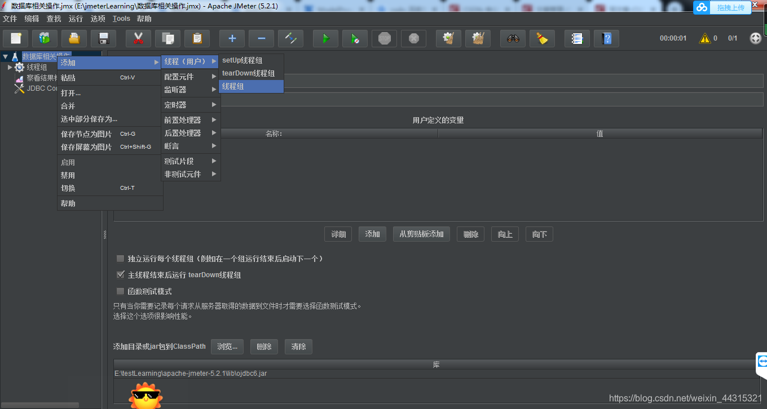The height and width of the screenshot is (409, 767).
Task: Click the Paste clipboard icon
Action: click(x=197, y=38)
